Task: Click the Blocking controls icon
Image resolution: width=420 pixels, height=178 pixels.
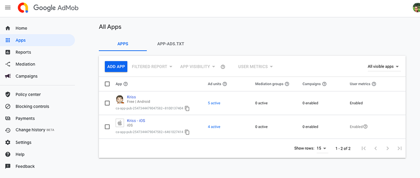Action: 8,106
